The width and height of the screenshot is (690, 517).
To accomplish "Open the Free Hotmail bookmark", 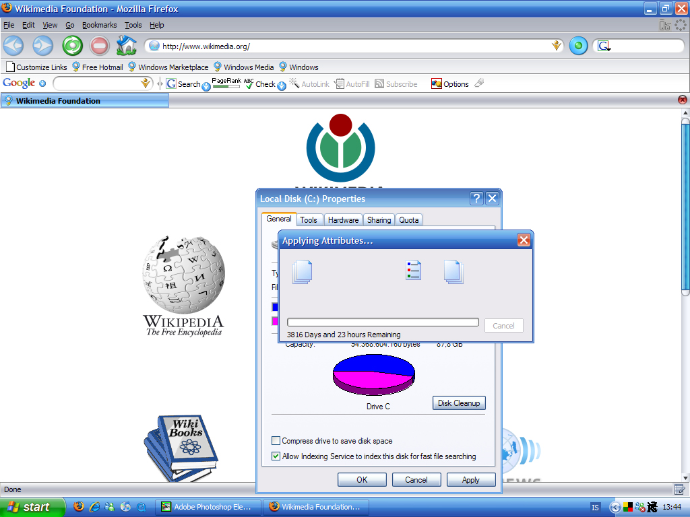I will point(97,67).
